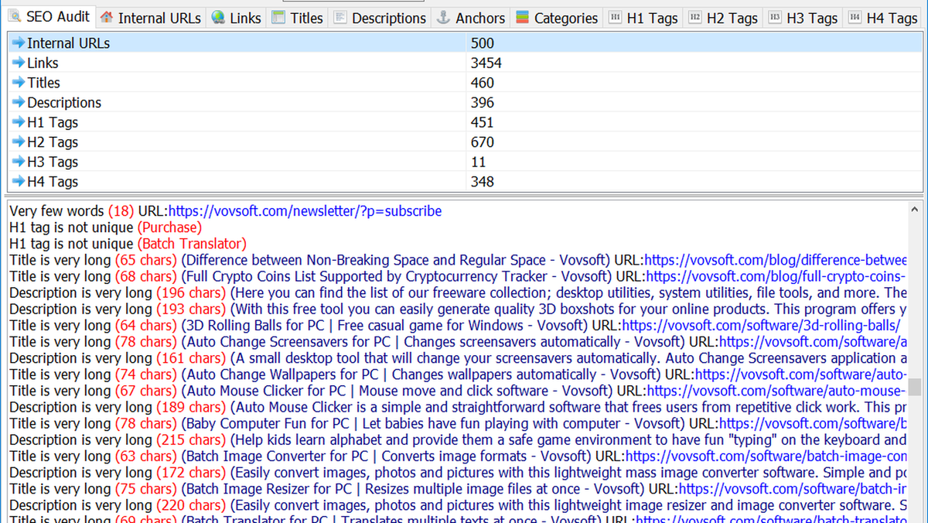Screen dimensions: 928x523
Task: Select the Titles summary row label
Action: click(43, 83)
